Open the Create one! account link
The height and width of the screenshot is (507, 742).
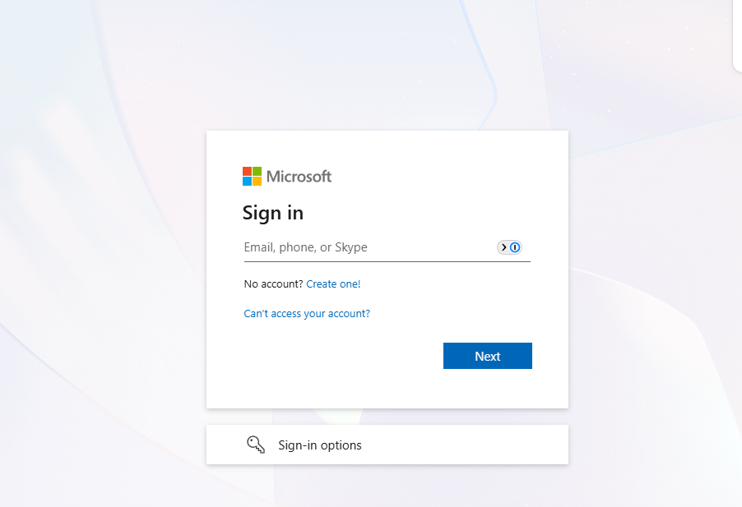(x=333, y=284)
